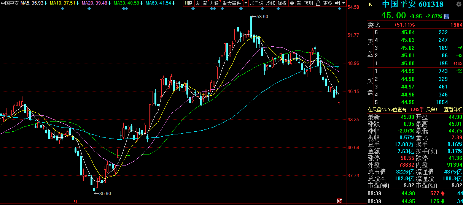Image resolution: width=463 pixels, height=205 pixels.
Task: Open the settings gear beside 601318
Action: (459, 4)
